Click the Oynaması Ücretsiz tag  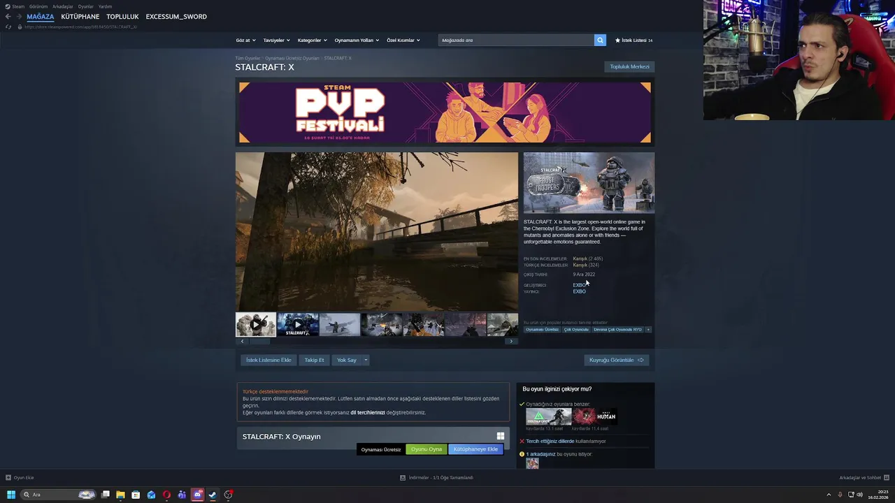tap(543, 329)
